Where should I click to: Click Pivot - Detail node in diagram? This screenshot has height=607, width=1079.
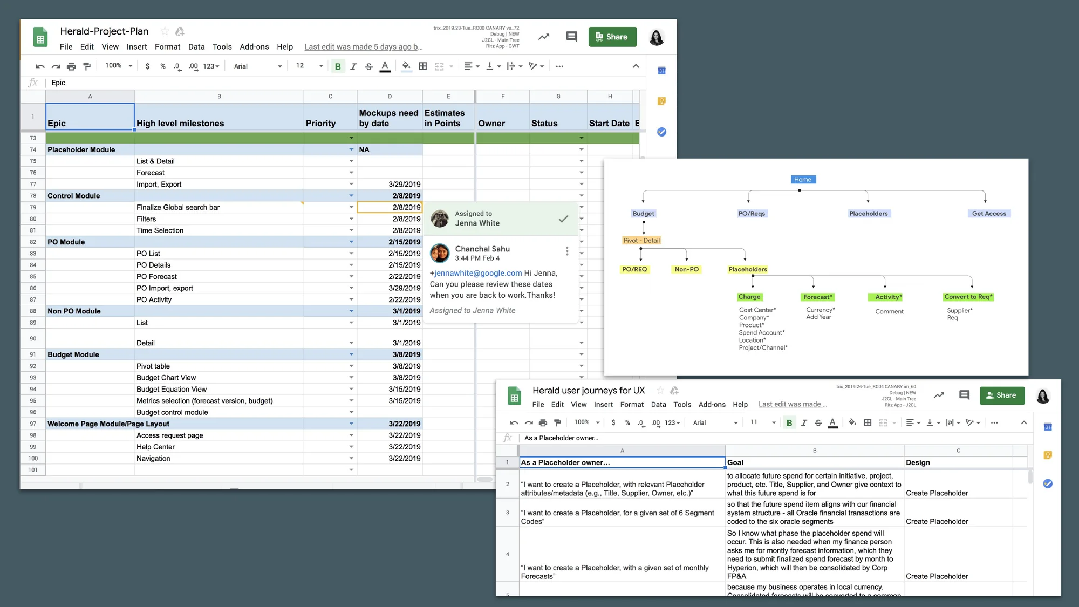point(641,241)
